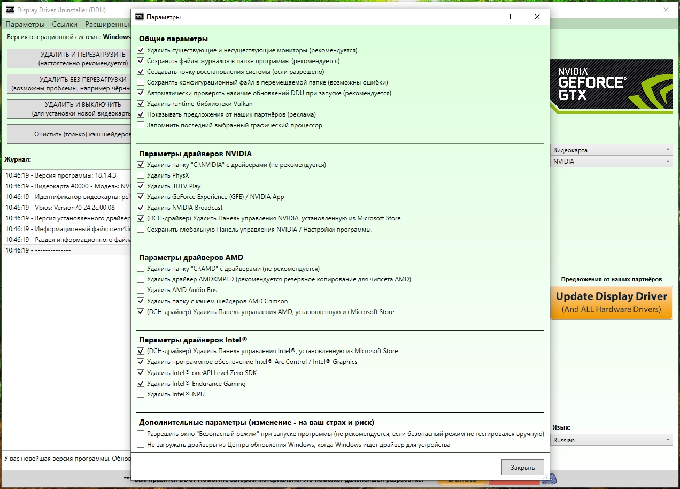Toggle 'Удалить папку с кэшем шейдеров AMD Crimson'
This screenshot has width=680, height=489.
tap(141, 301)
